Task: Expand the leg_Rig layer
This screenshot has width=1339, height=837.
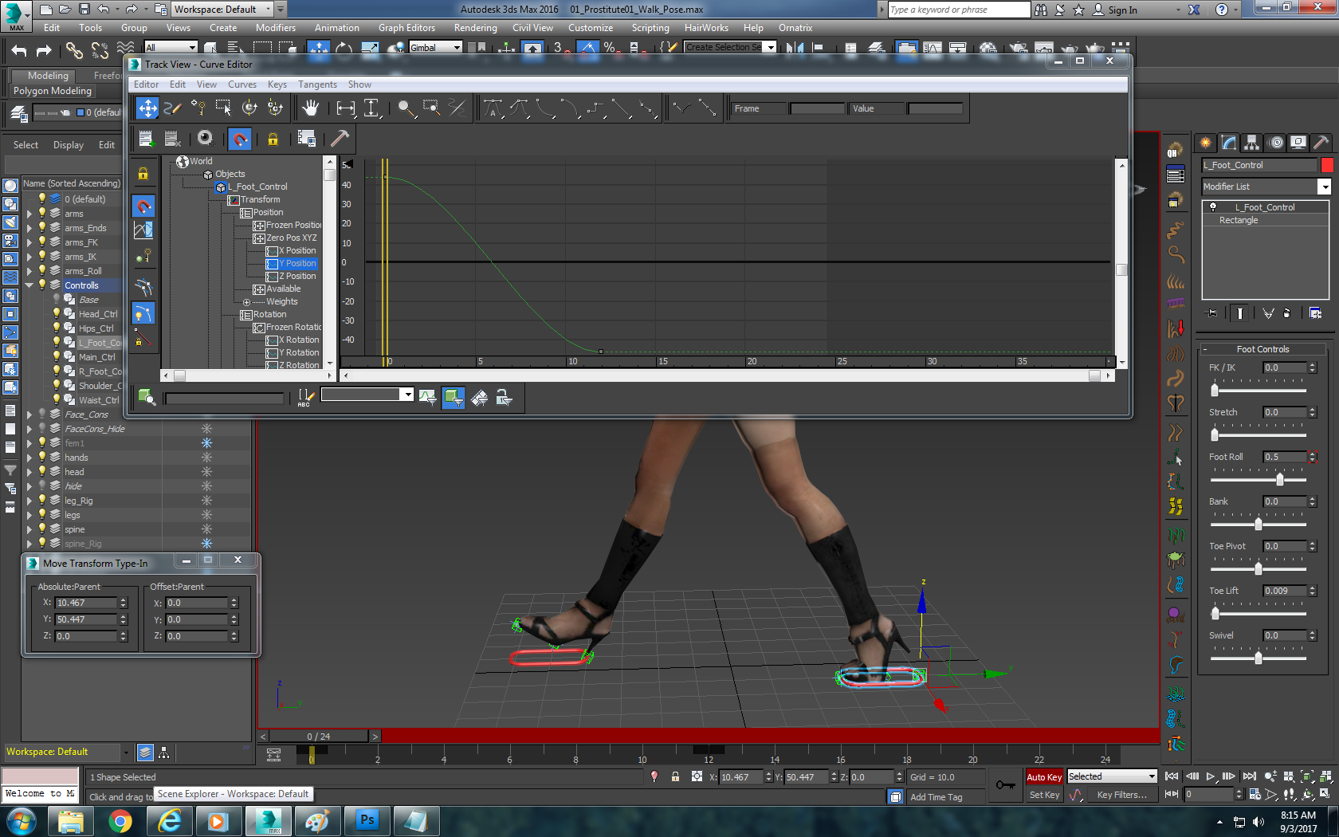Action: (29, 501)
